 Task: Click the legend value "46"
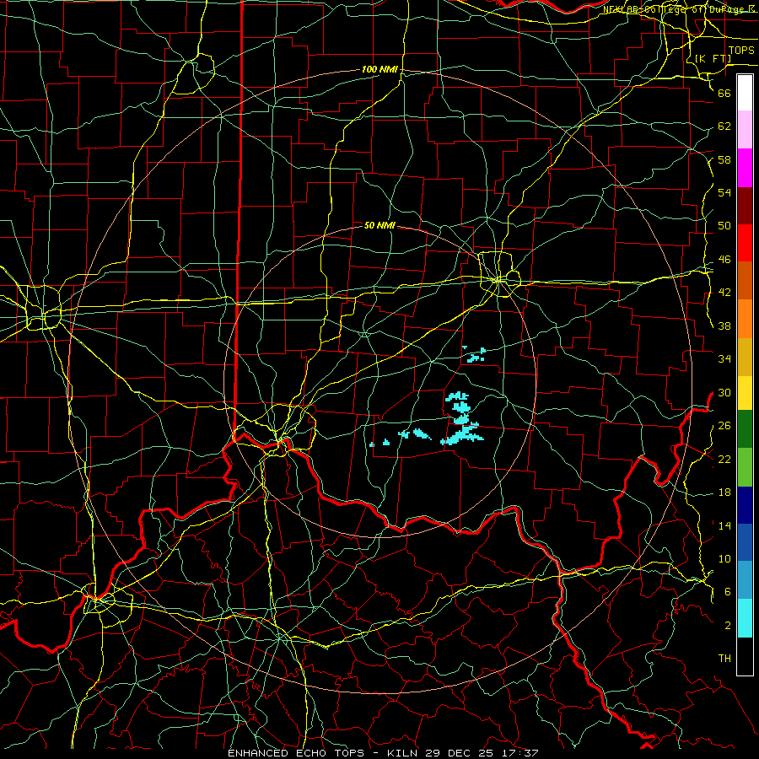724,260
